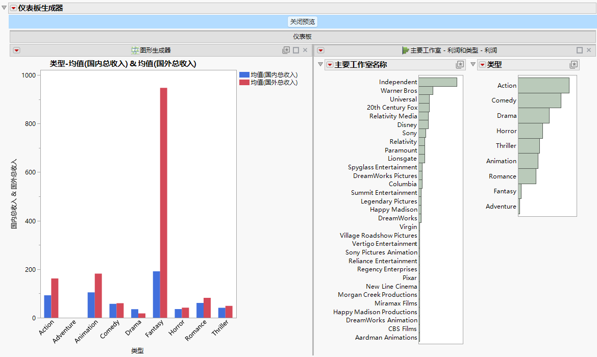Select the Comedy bar in 类型 filter

pos(539,100)
